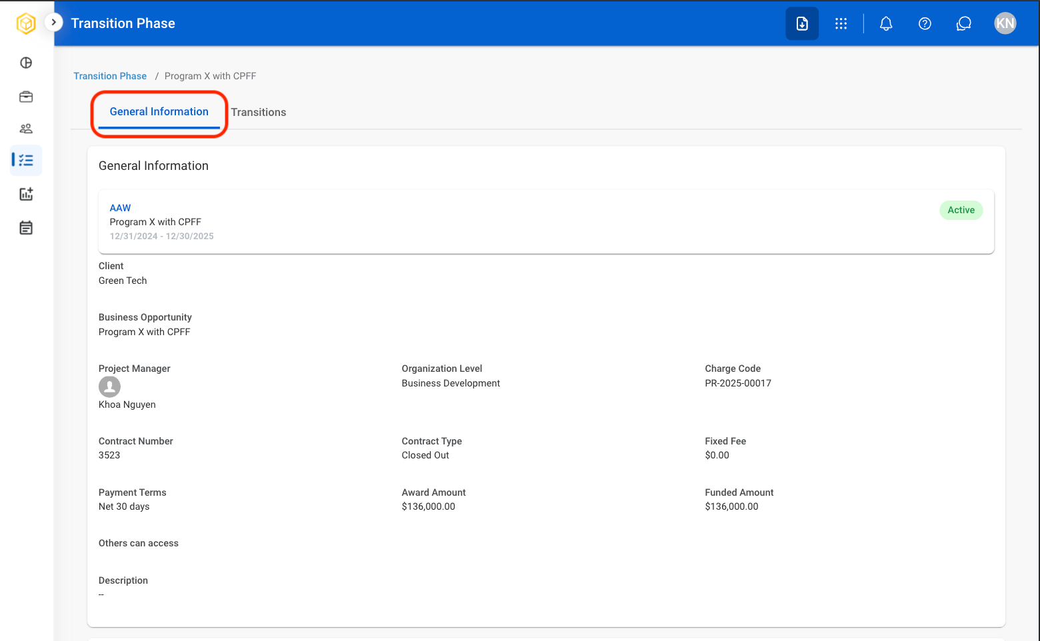Click the Green Tech client value
This screenshot has width=1040, height=641.
123,281
